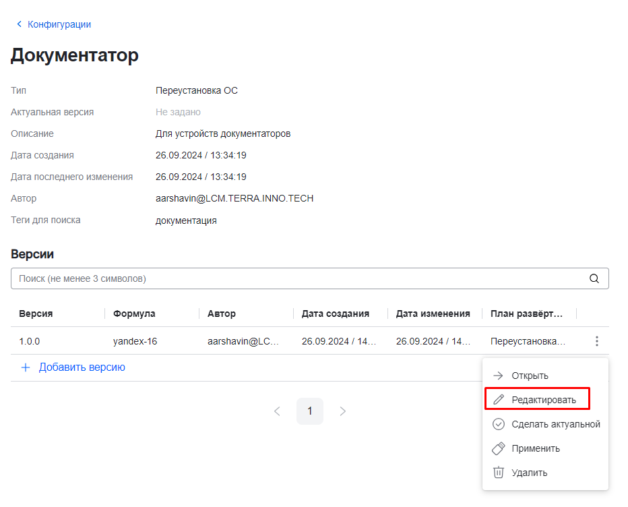This screenshot has width=628, height=507.
Task: Click the search magnifier icon in versions field
Action: click(594, 278)
